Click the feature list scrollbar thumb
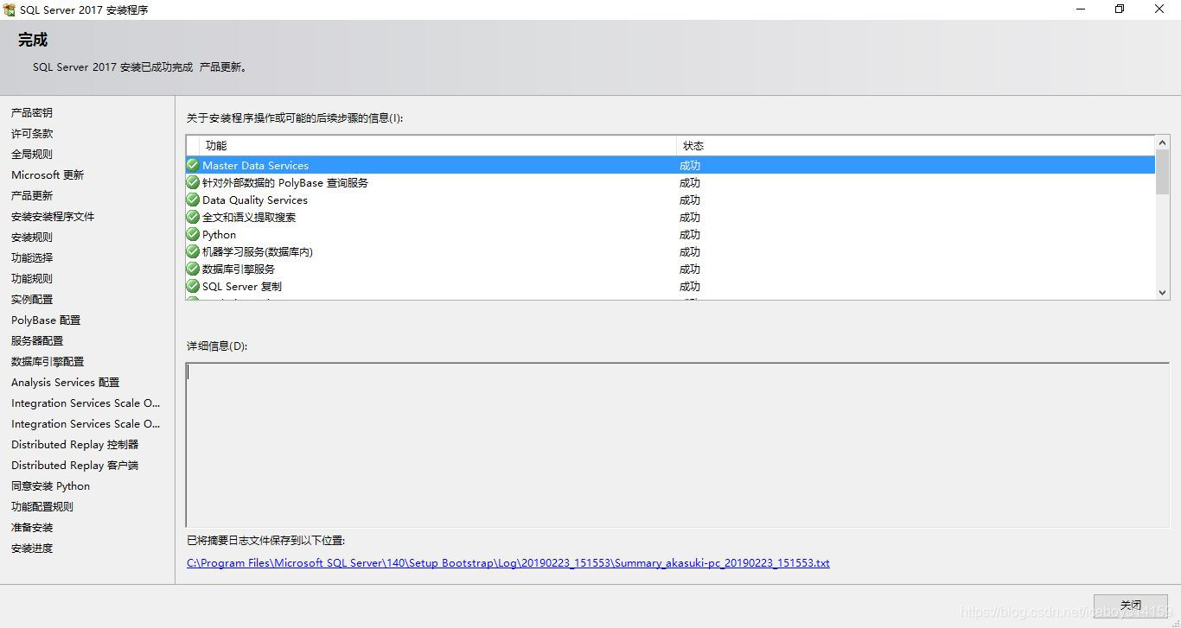The image size is (1181, 628). (1162, 172)
